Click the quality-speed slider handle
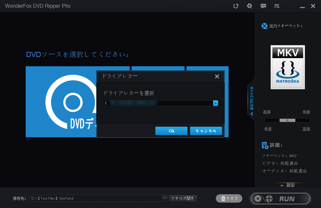The width and height of the screenshot is (321, 208). coord(287,120)
